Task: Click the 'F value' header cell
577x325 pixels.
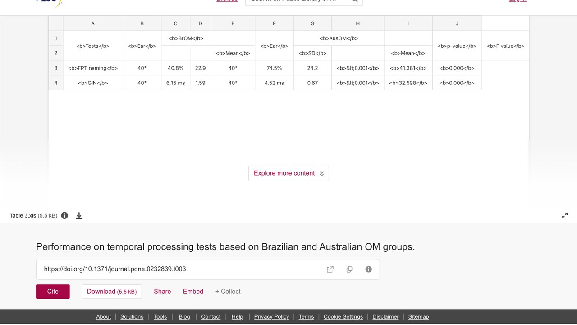Action: point(505,46)
